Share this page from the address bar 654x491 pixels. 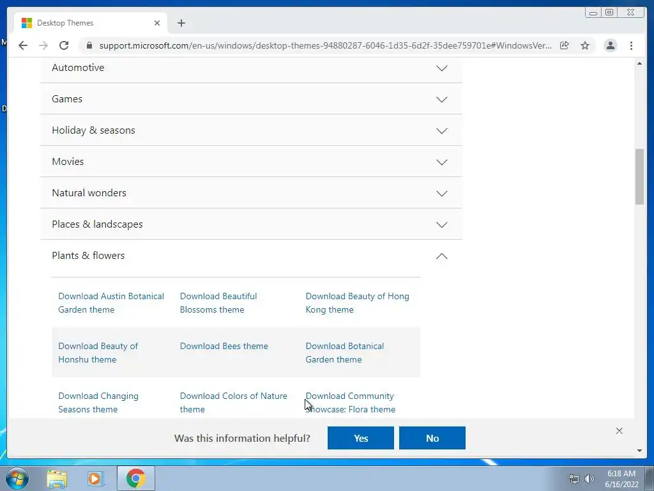[x=565, y=45]
